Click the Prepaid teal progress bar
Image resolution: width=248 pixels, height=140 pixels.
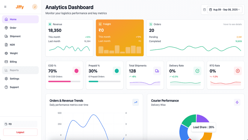click(93, 81)
